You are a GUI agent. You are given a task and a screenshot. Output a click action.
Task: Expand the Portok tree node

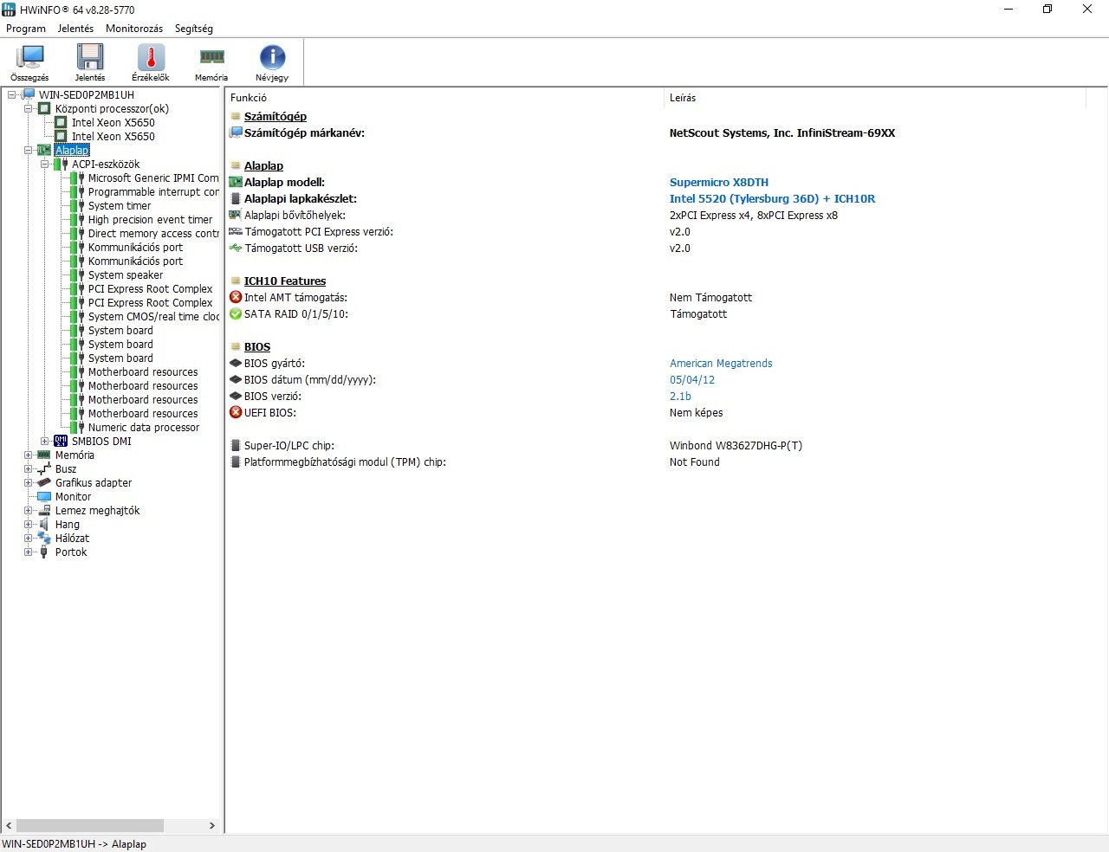[x=28, y=552]
